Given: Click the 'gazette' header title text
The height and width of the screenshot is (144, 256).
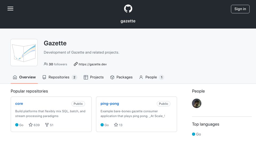Looking at the screenshot, I should coord(128,21).
